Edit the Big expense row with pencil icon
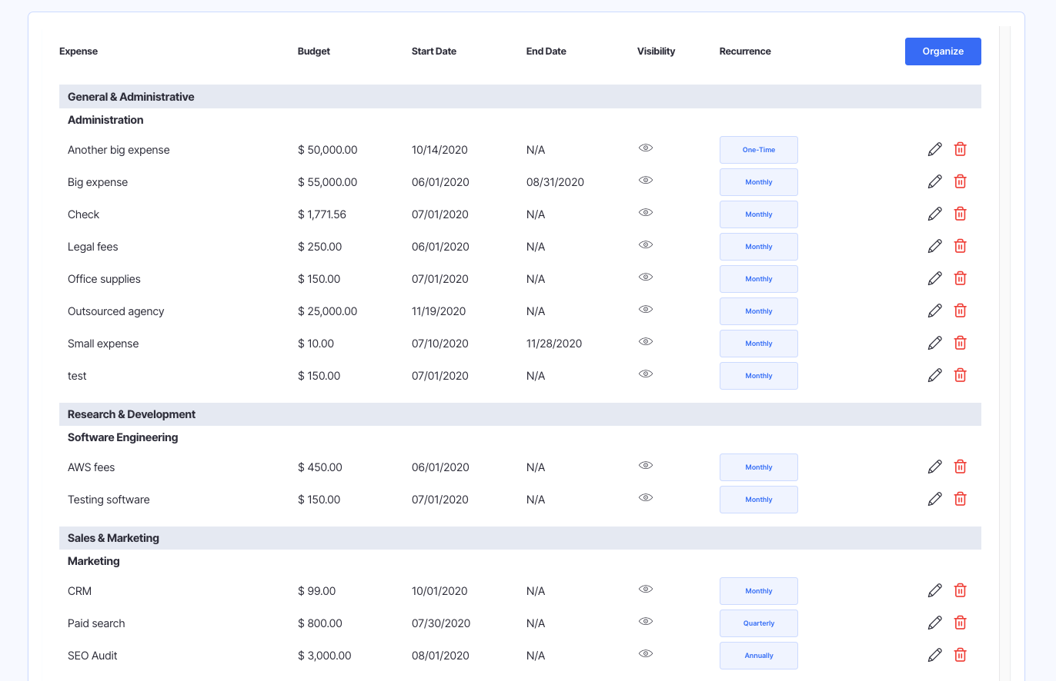This screenshot has width=1056, height=681. pos(934,181)
